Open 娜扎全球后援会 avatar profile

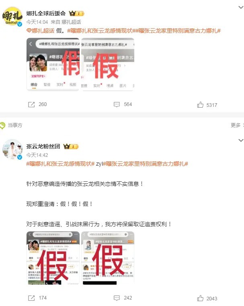click(12, 17)
